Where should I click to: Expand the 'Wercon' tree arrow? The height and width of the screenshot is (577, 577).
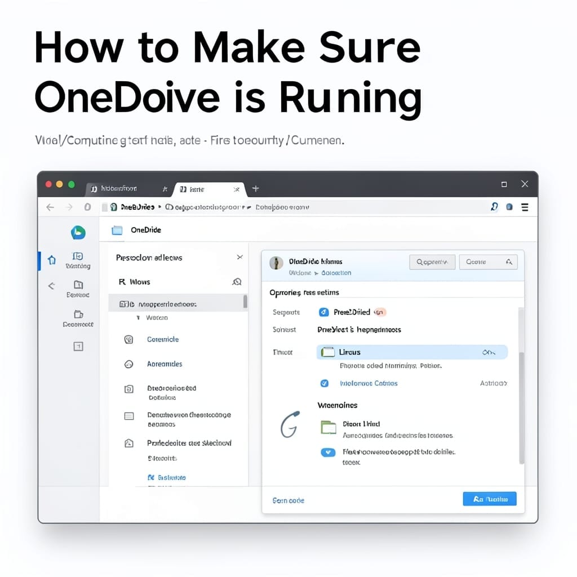tap(138, 318)
